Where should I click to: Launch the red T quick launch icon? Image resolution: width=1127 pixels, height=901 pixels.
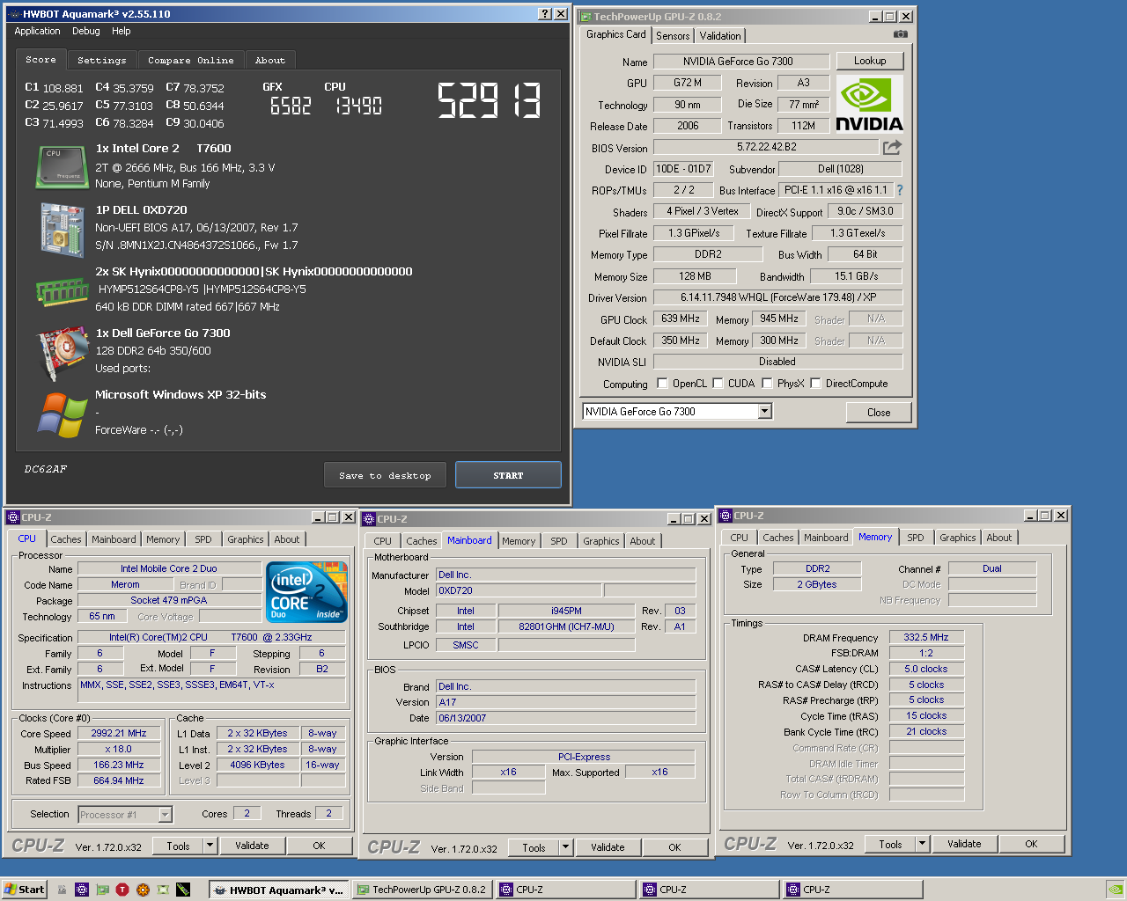(122, 890)
